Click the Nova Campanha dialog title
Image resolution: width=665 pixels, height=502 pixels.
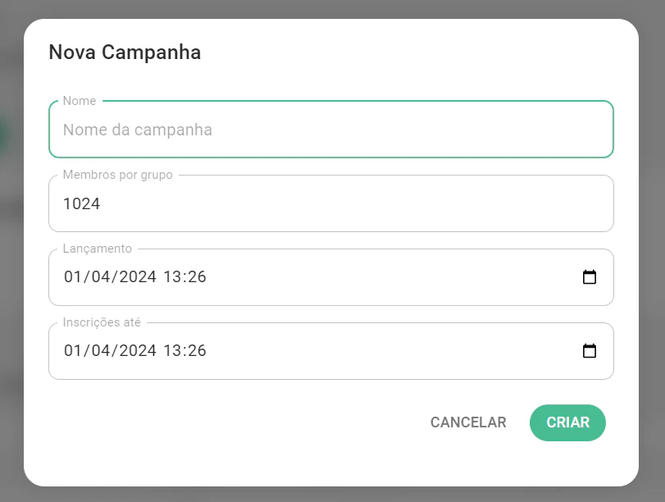125,52
